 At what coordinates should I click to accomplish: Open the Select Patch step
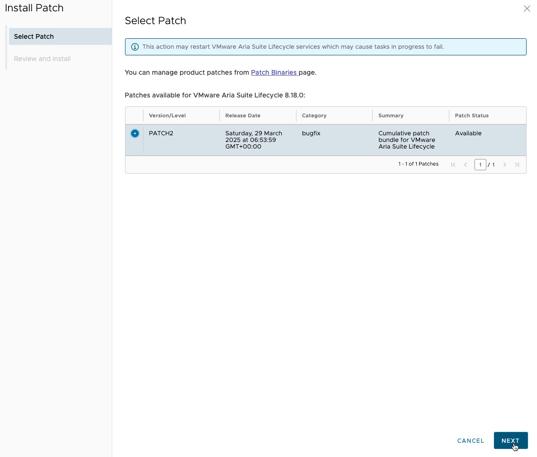click(34, 36)
